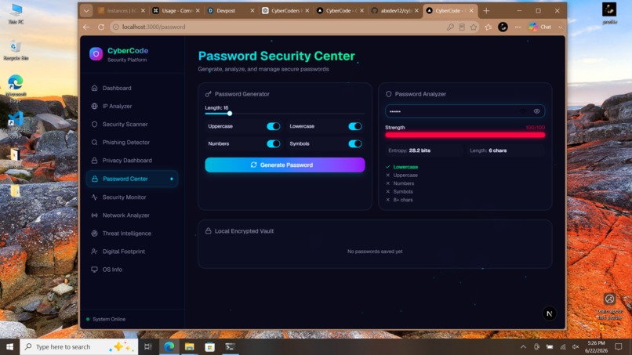This screenshot has width=632, height=355.
Task: Open browser Settings and more menu
Action: coord(518,27)
